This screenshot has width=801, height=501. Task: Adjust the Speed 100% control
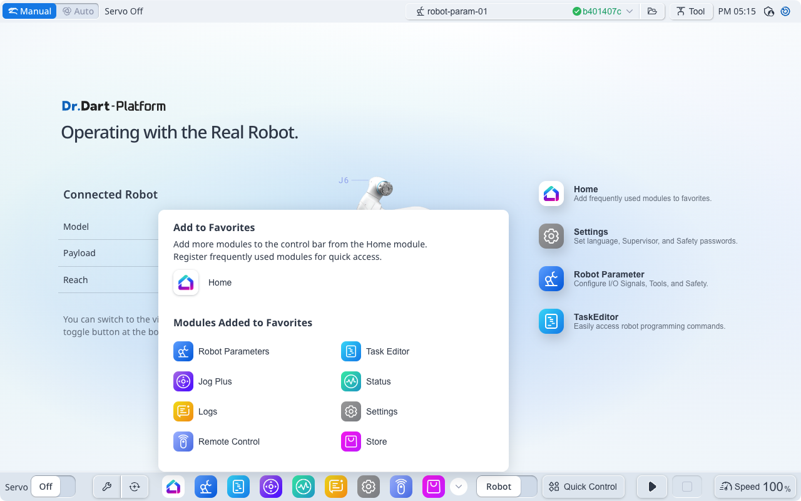point(755,487)
